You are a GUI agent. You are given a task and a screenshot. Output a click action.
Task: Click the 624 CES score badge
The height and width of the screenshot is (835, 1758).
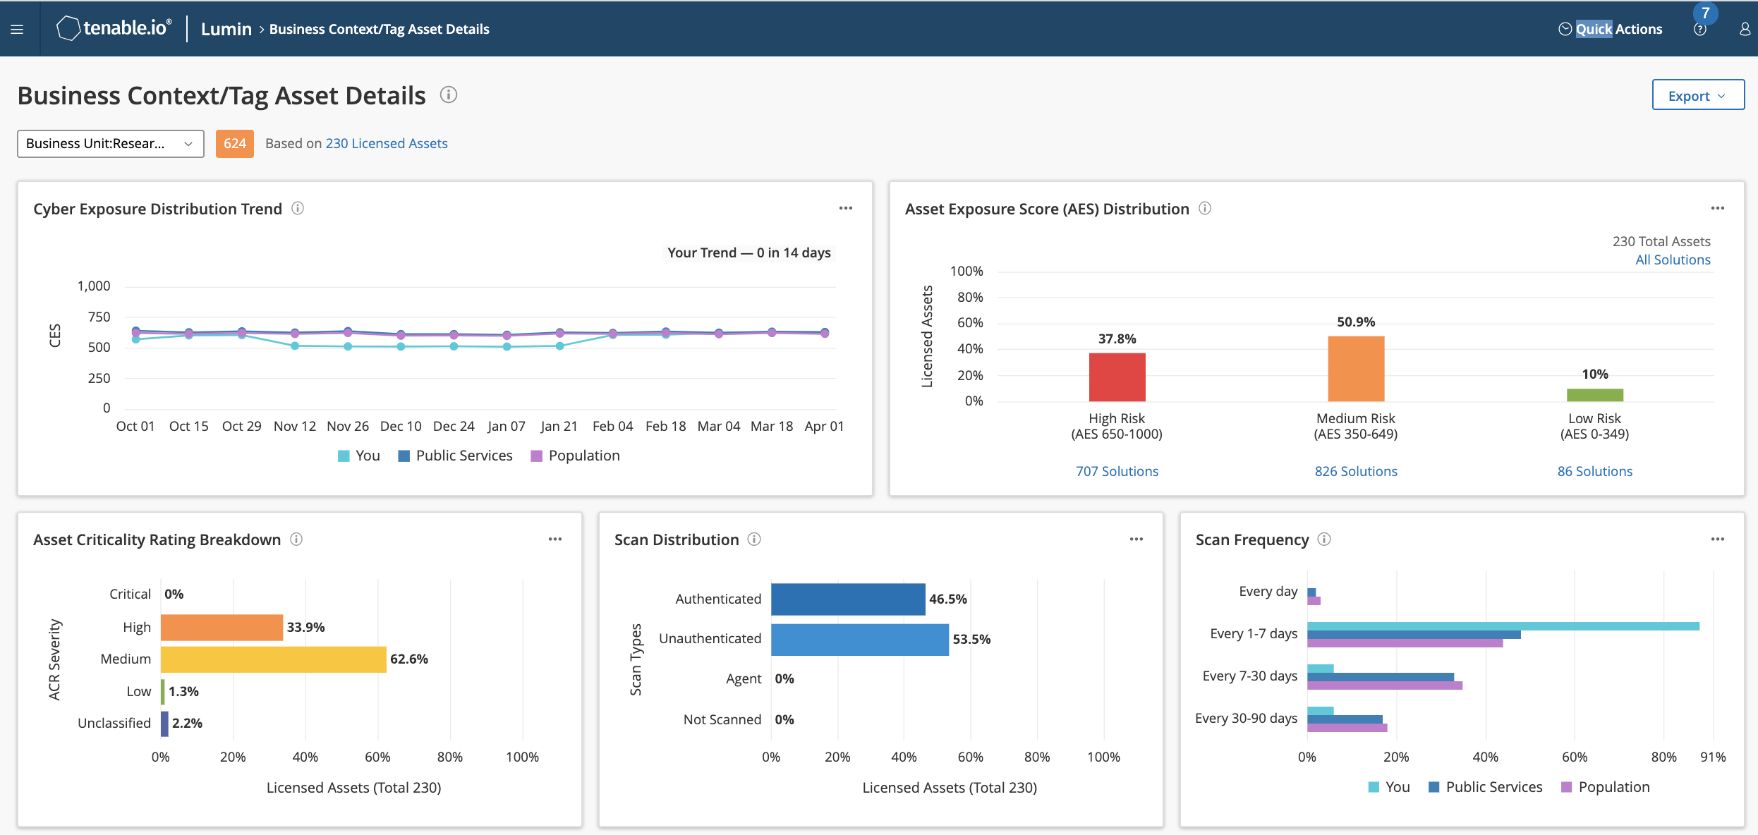click(x=234, y=143)
